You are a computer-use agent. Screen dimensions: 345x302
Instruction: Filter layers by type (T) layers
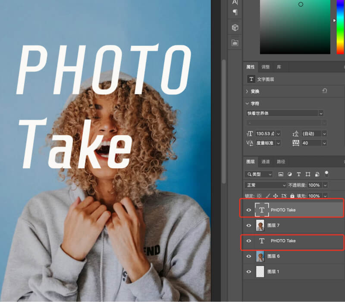tap(299, 174)
